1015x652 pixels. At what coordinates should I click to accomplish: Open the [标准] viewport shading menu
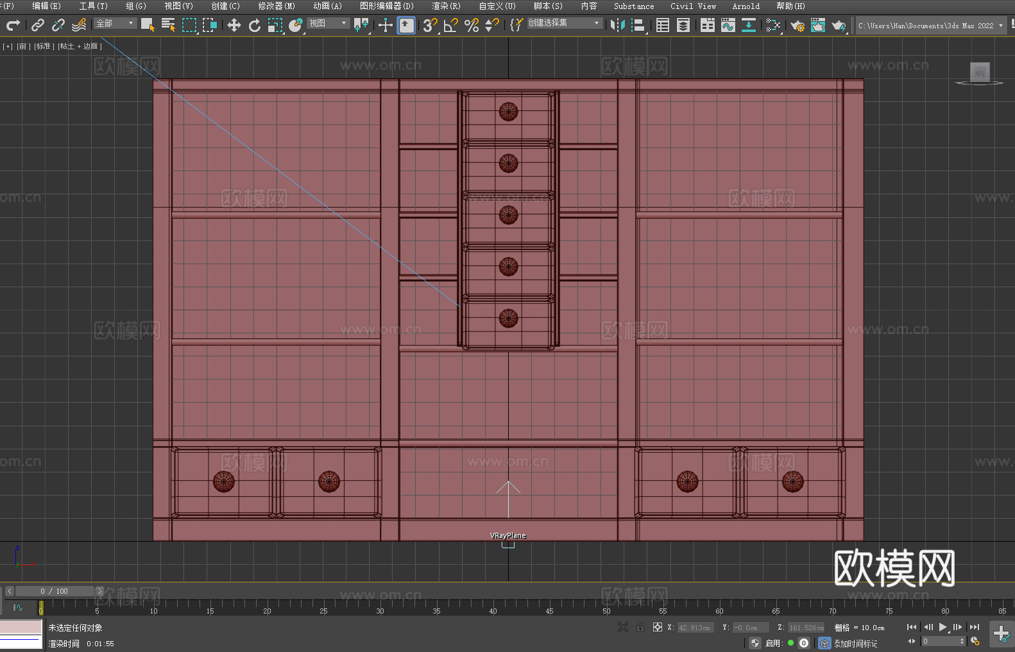[x=43, y=46]
